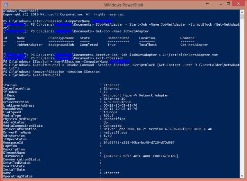The width and height of the screenshot is (247, 181).
Task: Click the 'Get-NetAdapter' command cell
Action: coord(194,45)
